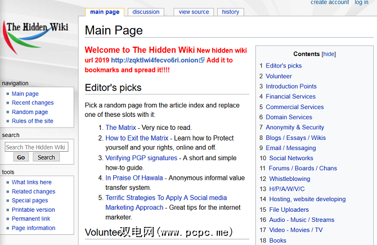Open The Matrix article link

[x=121, y=128]
